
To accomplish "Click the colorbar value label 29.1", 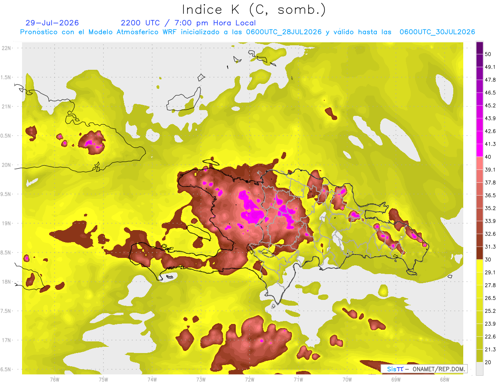I will pos(490,272).
